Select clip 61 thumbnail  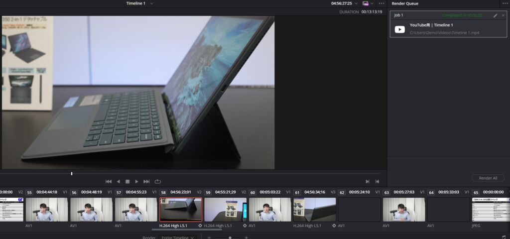(x=315, y=210)
